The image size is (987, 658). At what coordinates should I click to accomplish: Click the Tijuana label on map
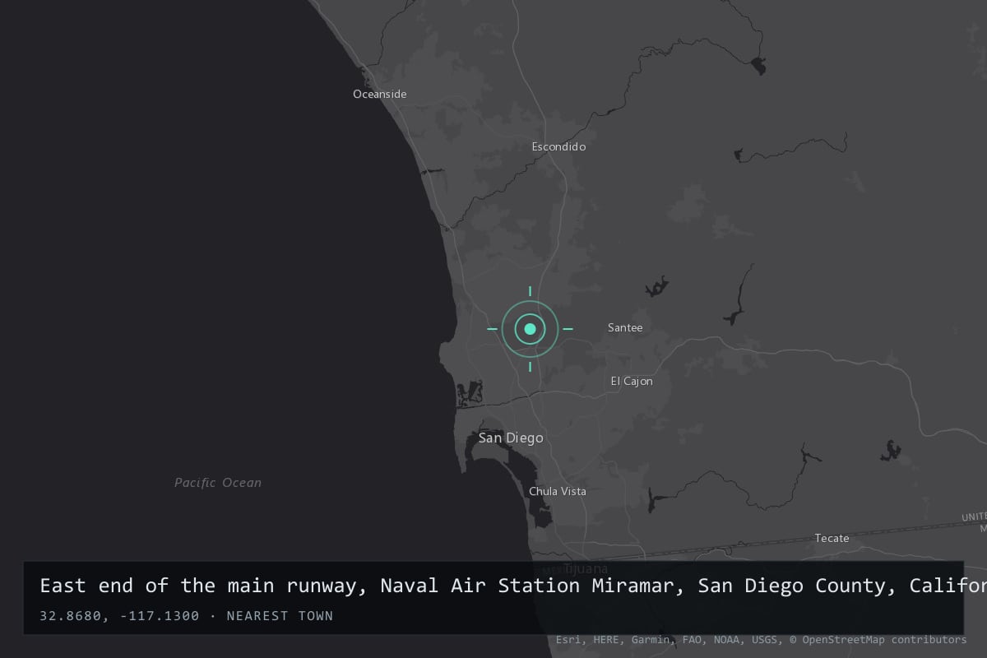pos(586,568)
